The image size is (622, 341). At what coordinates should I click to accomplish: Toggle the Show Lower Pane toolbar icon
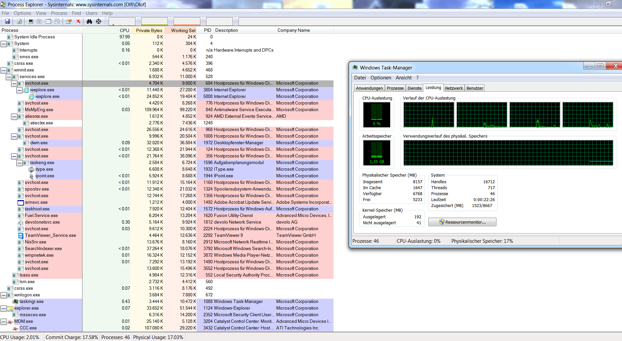click(48, 21)
